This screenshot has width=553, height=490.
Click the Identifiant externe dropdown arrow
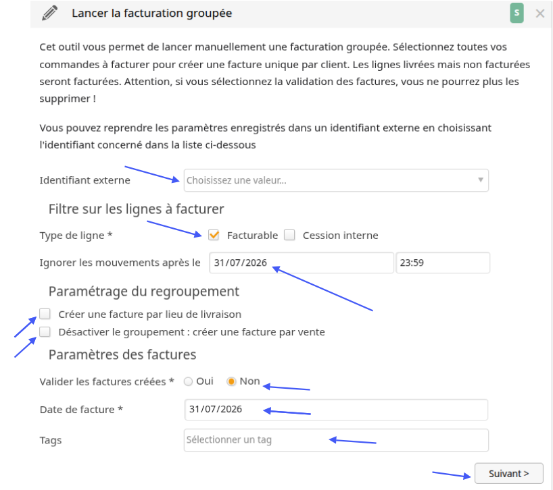coord(480,180)
